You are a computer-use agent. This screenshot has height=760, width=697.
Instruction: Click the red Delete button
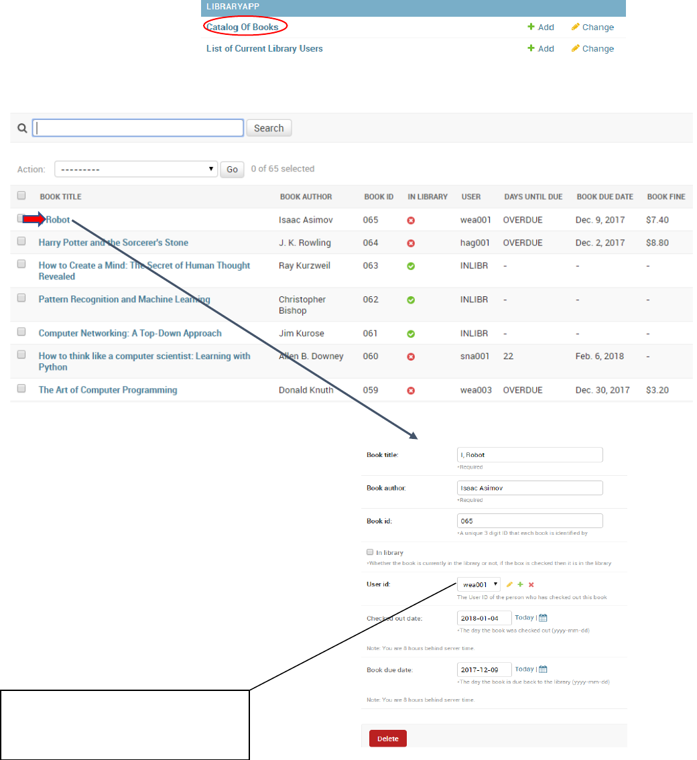388,739
